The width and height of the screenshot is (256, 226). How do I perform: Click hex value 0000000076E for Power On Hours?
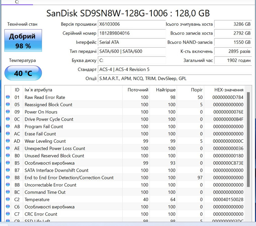click(x=228, y=112)
